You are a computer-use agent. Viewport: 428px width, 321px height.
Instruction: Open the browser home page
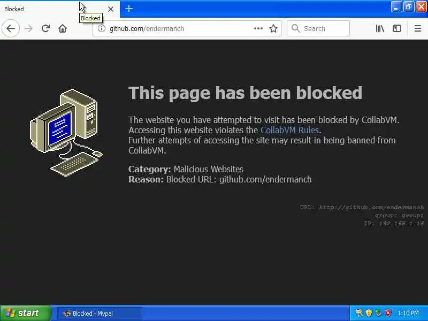click(63, 28)
